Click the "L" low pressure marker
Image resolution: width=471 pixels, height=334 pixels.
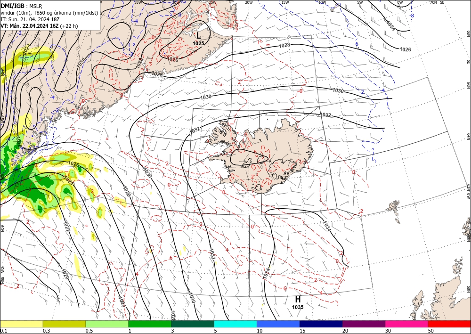[199, 35]
